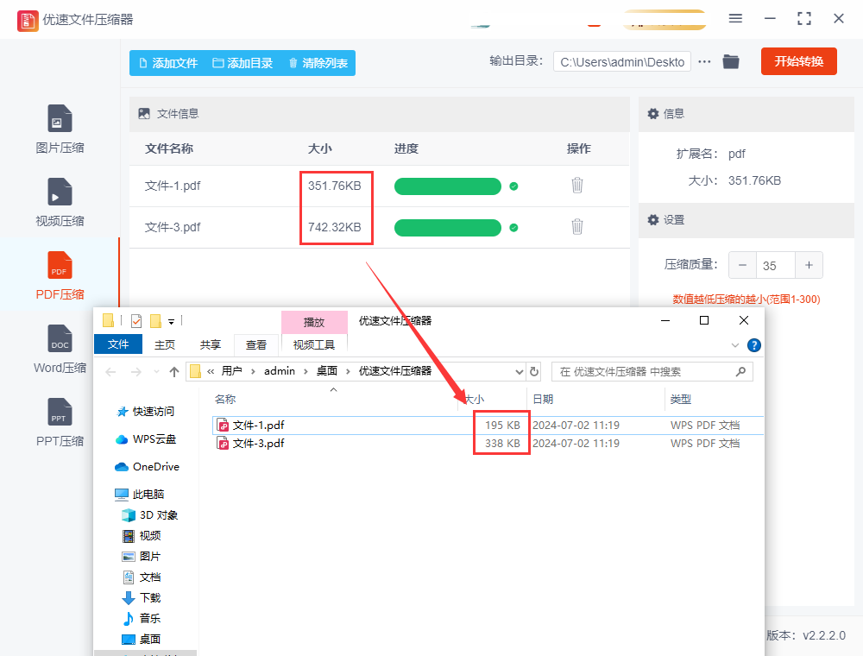Expand the admin breadcrumb chevron
863x656 pixels.
click(x=306, y=371)
